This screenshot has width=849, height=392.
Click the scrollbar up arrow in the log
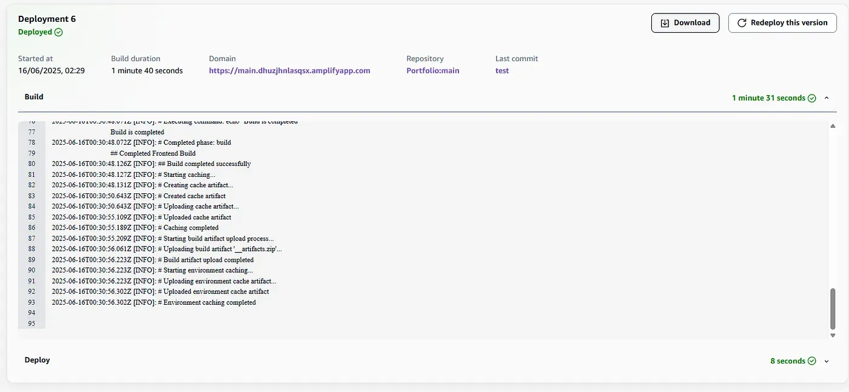point(833,125)
